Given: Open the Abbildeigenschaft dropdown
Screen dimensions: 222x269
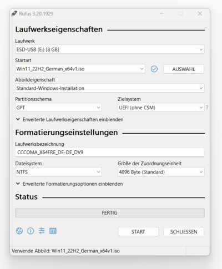Looking at the screenshot, I should 110,88.
